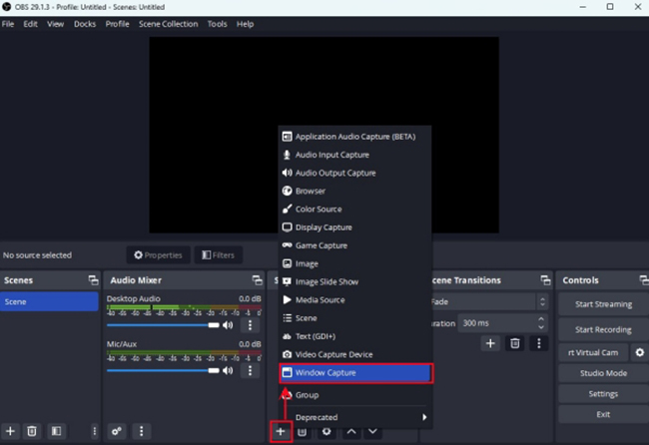Open the Scene Collection menu

point(168,24)
